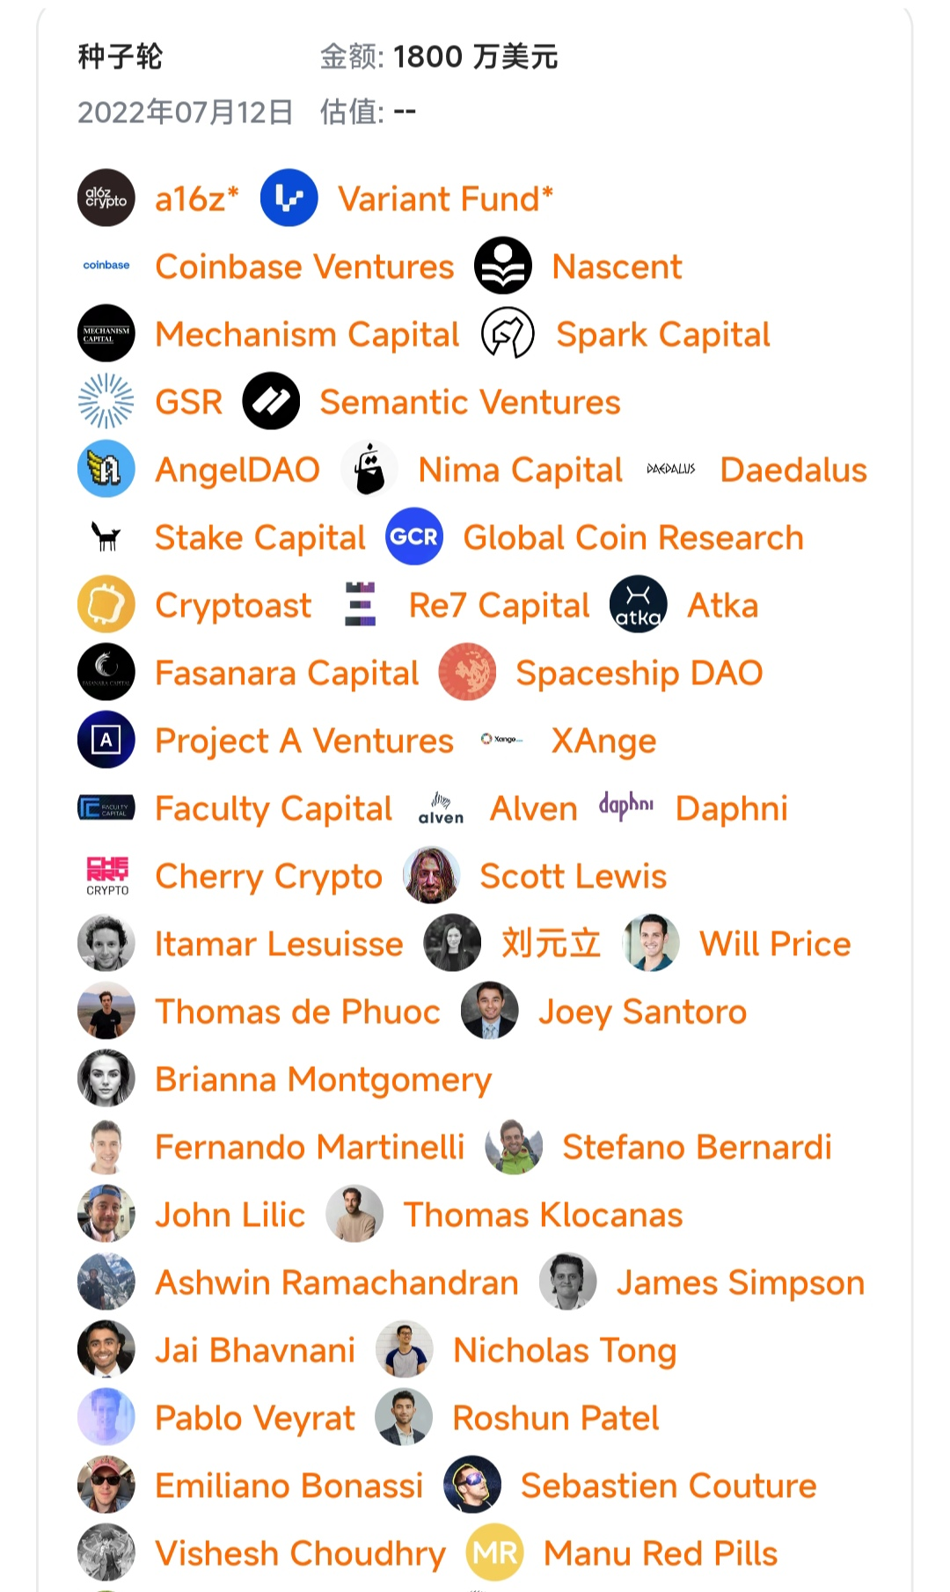Screen dimensions: 950x1592
Task: Tap the Atka dark circular logo
Action: [639, 604]
